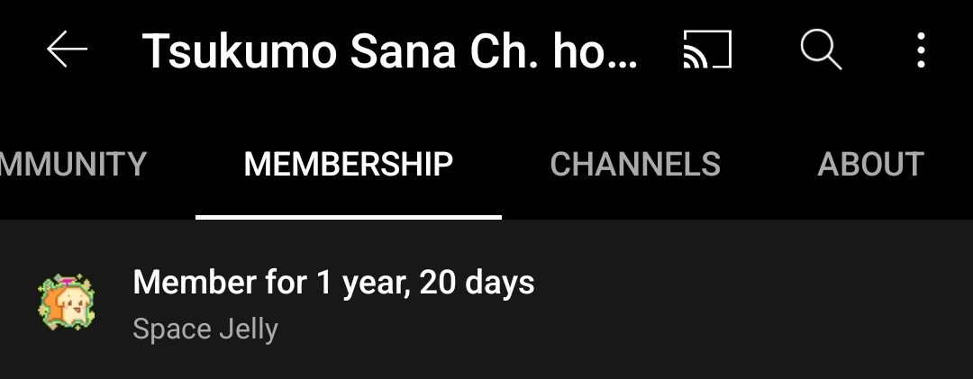Start casting via the screen-with-waves icon

click(x=707, y=49)
